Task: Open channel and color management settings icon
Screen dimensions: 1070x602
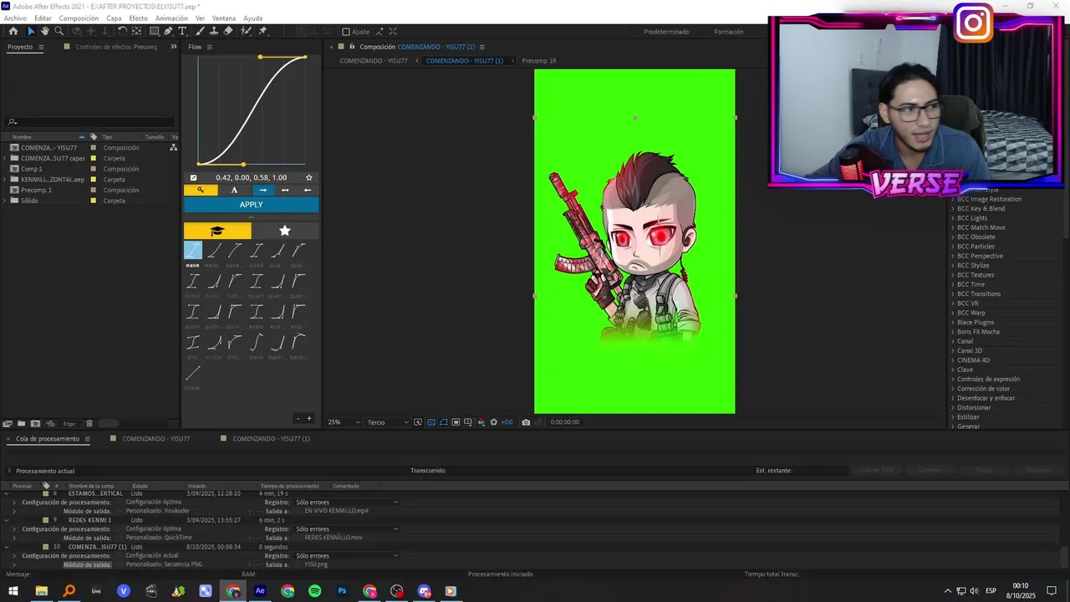Action: point(481,422)
